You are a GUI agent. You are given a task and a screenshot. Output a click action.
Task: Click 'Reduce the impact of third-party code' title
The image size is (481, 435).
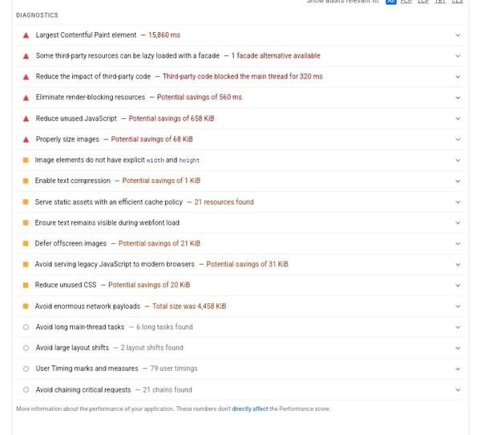pyautogui.click(x=93, y=77)
